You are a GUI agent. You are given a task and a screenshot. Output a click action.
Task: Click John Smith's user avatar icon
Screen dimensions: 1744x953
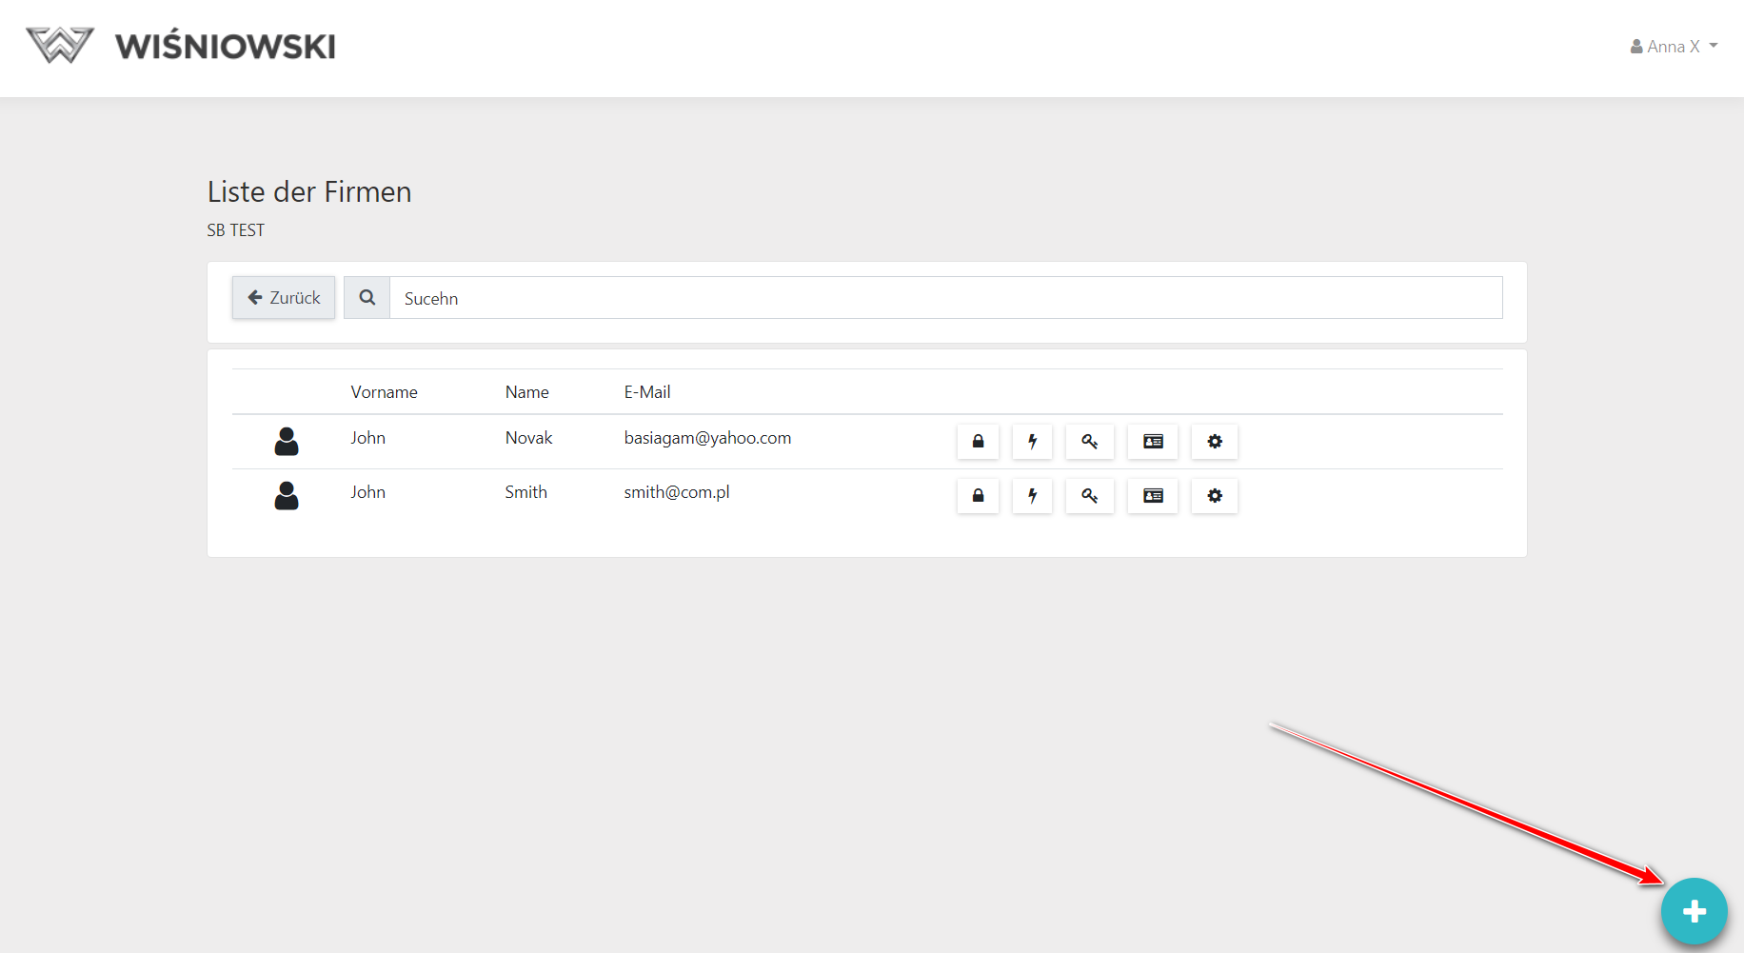287,495
